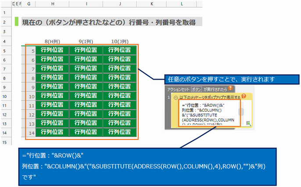Select column header L
The height and width of the screenshot is (187, 301).
181,4
